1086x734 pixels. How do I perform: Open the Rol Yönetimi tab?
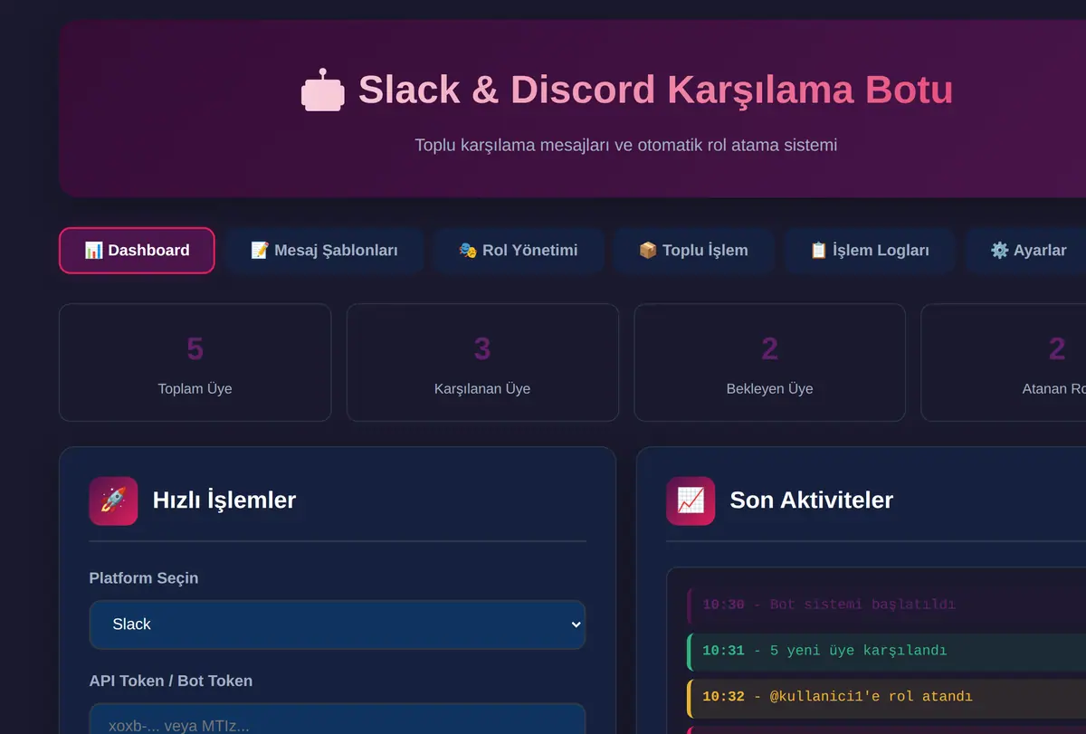[x=518, y=251]
